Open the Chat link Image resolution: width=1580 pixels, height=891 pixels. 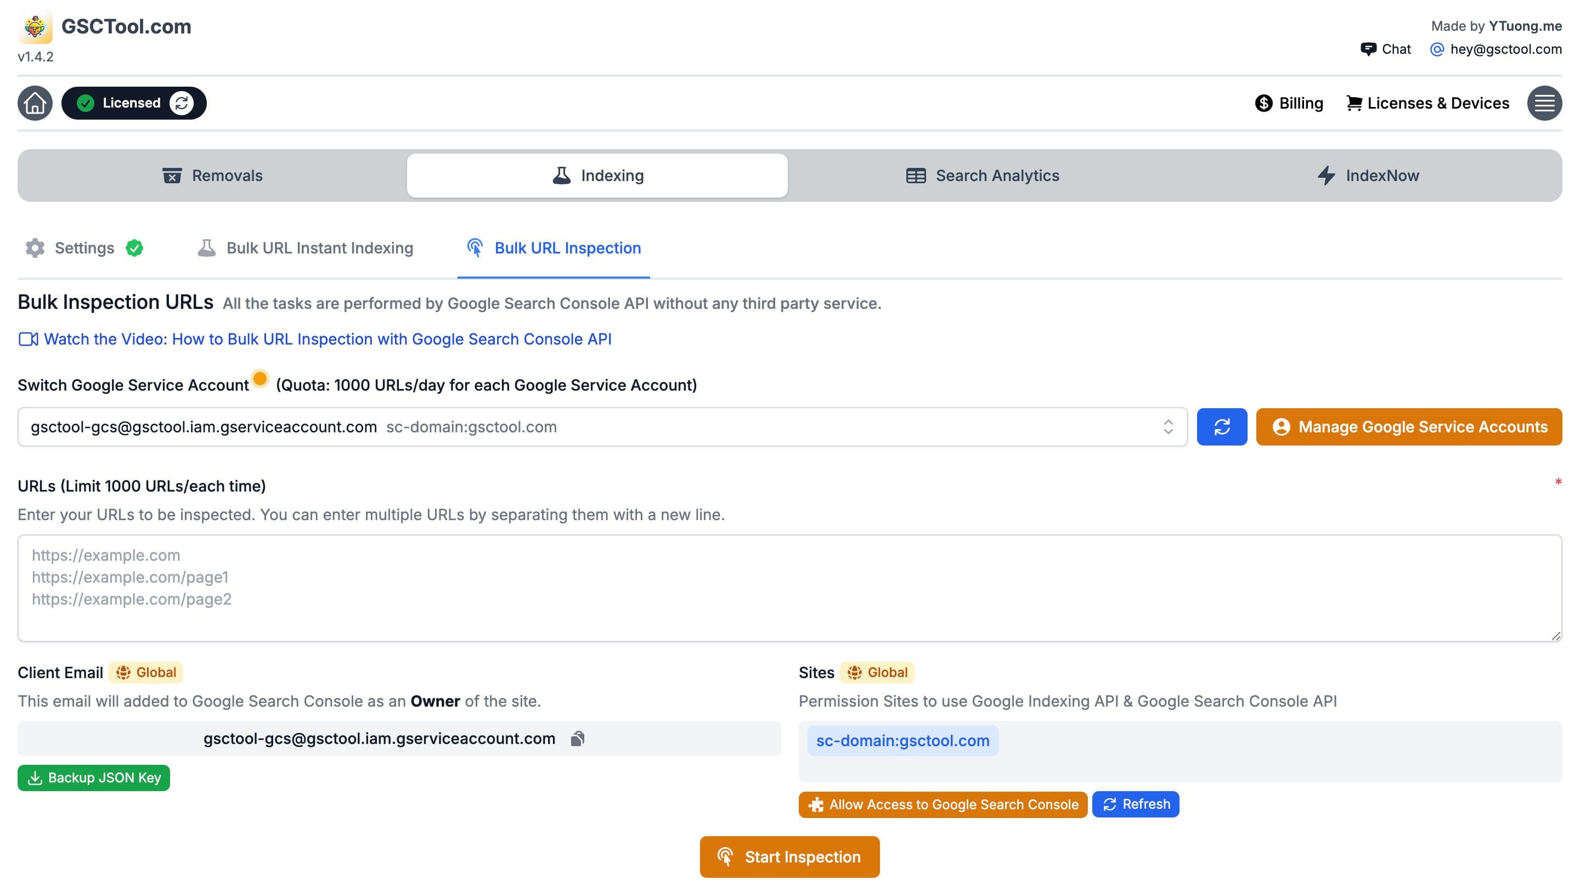pos(1386,49)
